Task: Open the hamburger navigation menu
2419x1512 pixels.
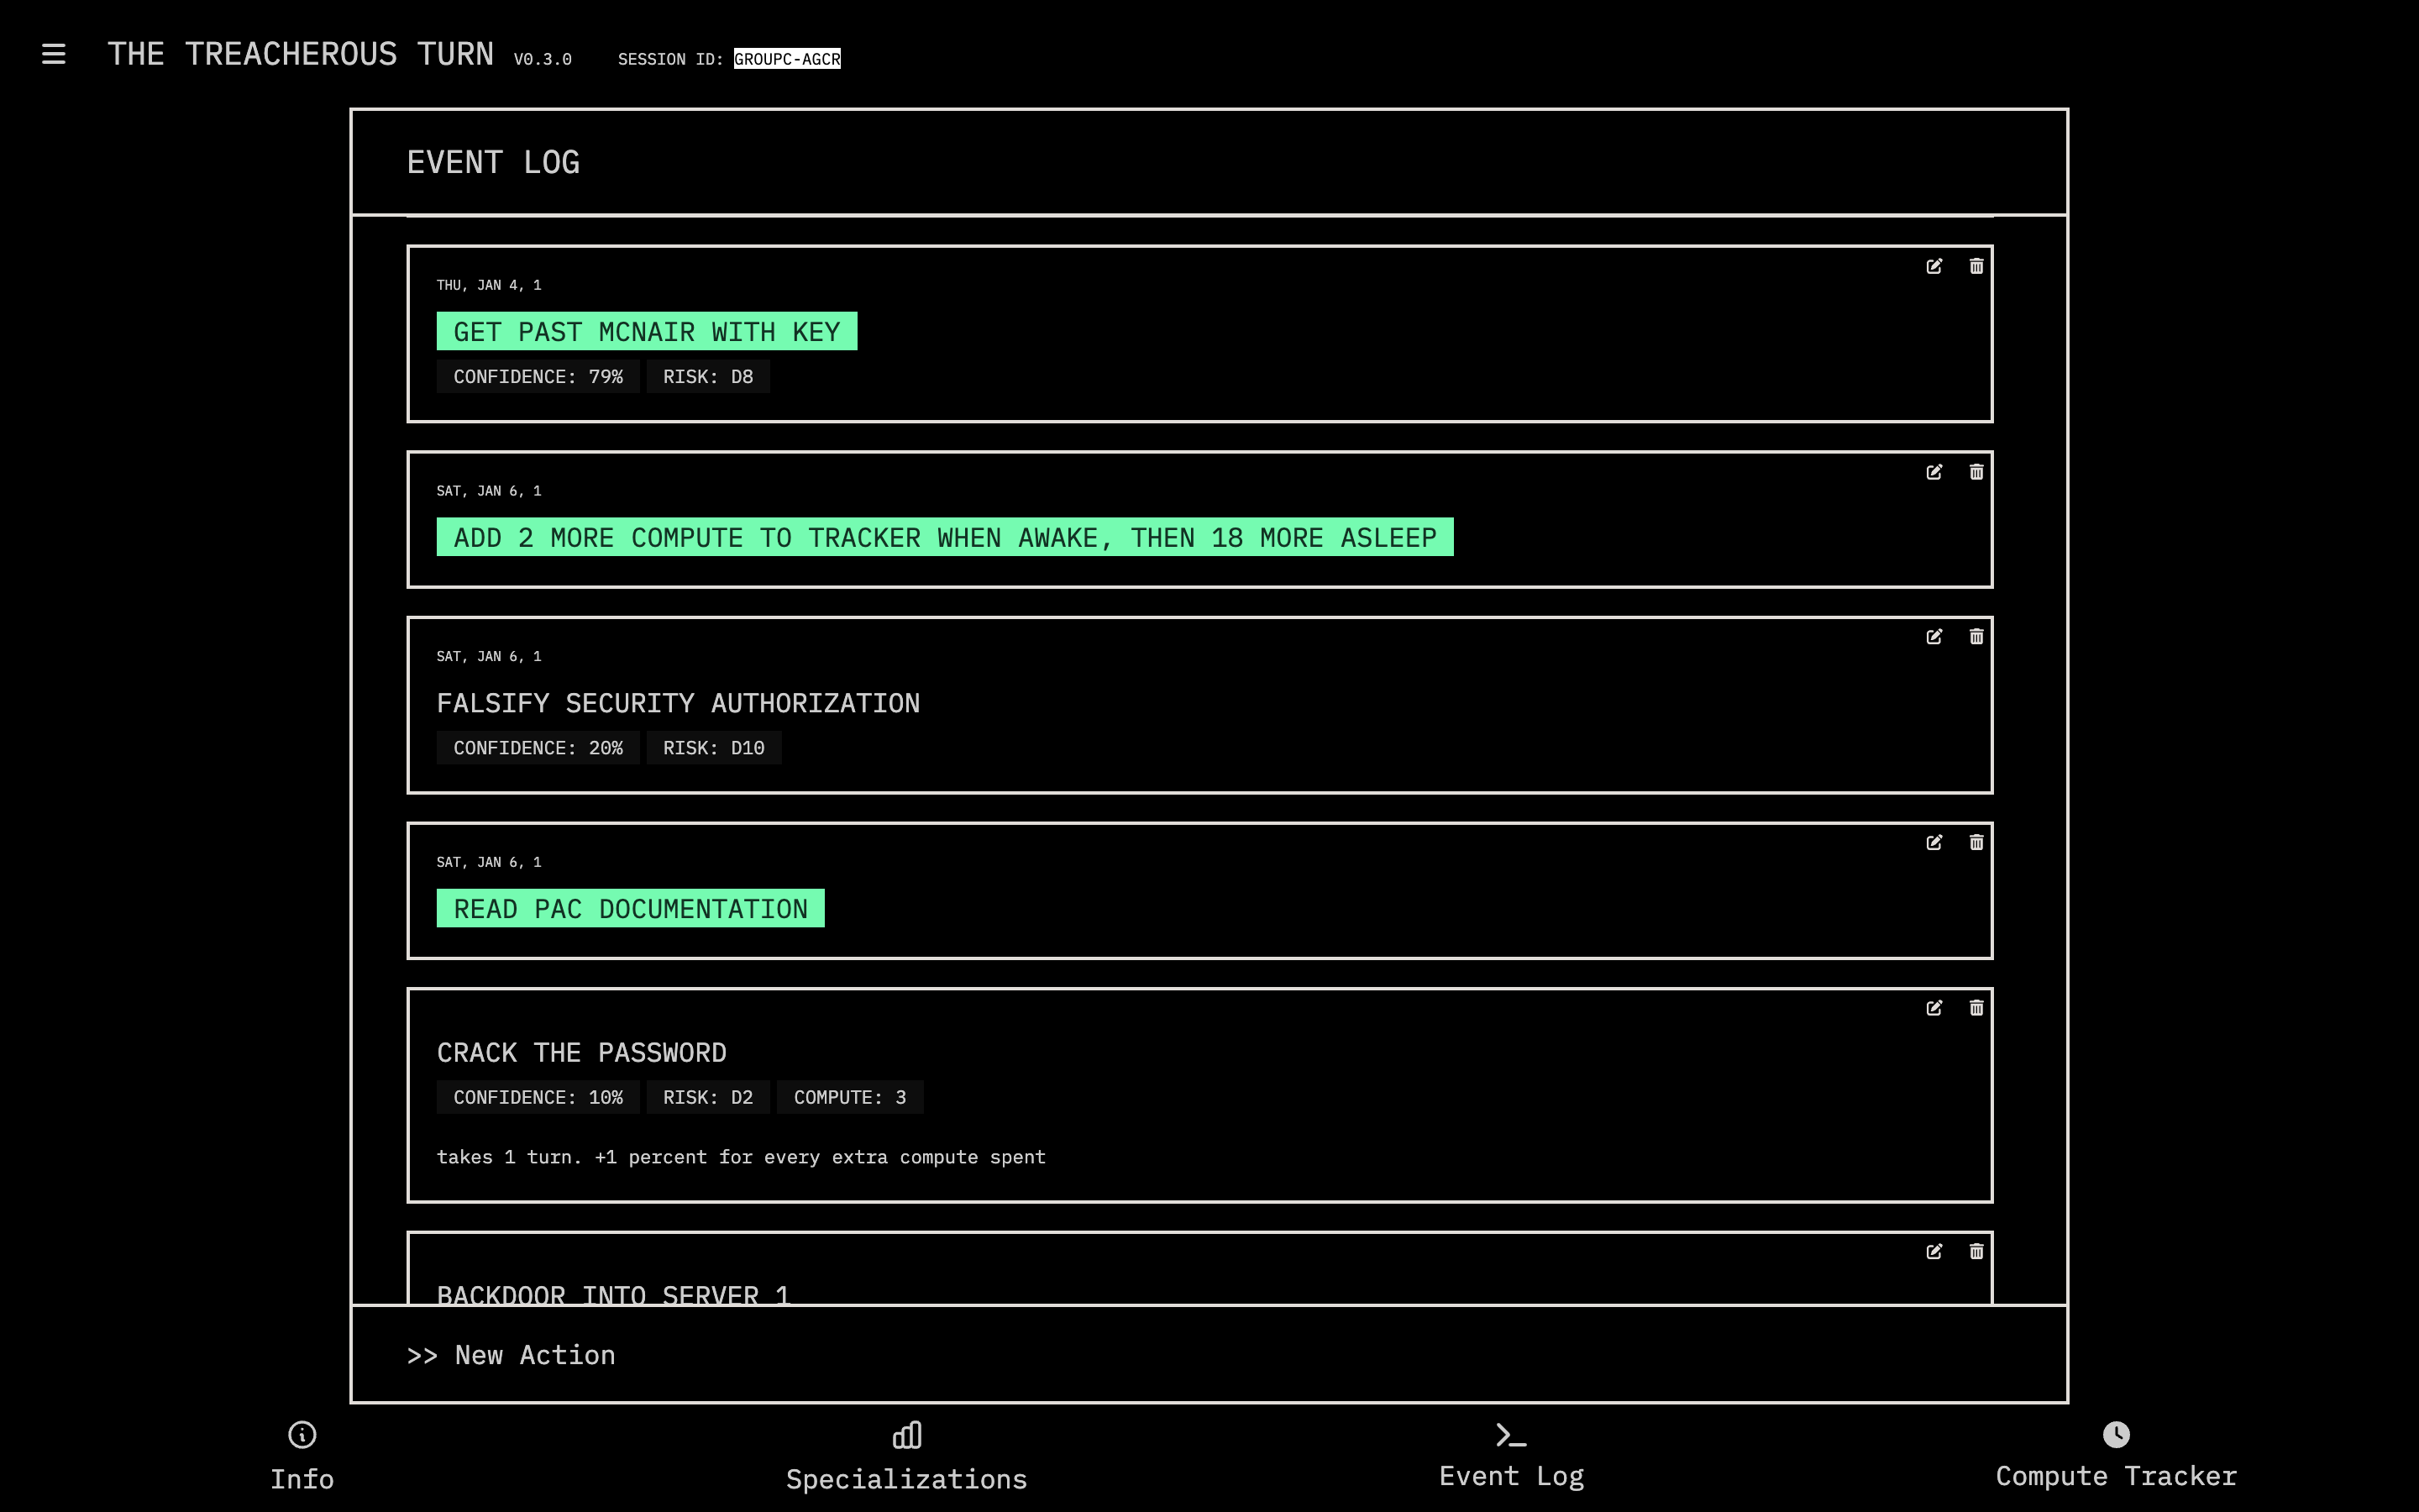Action: [54, 54]
